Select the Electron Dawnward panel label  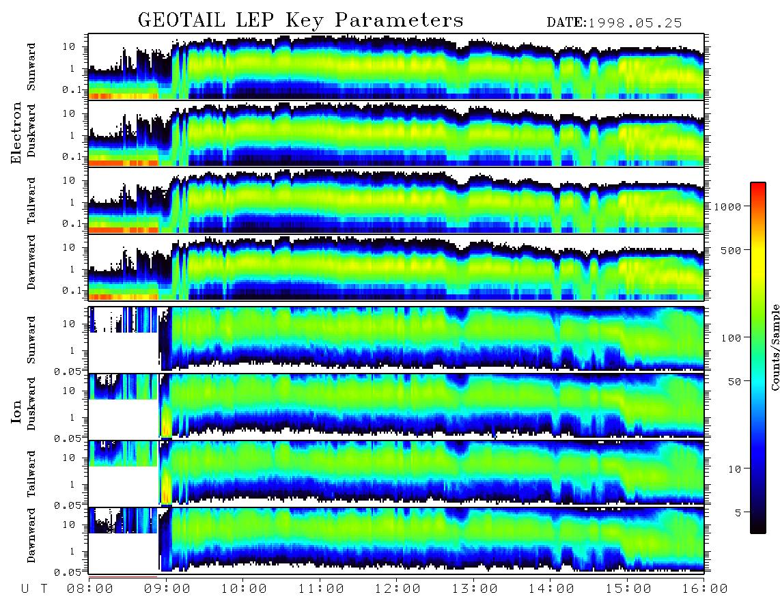pyautogui.click(x=31, y=262)
